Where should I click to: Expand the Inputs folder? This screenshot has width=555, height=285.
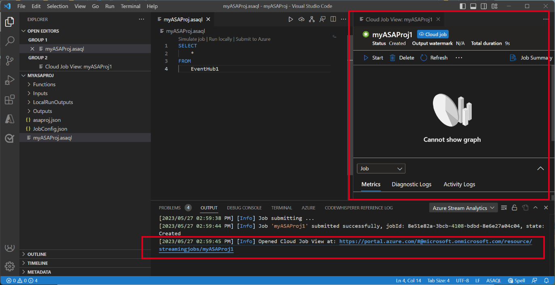coord(42,93)
